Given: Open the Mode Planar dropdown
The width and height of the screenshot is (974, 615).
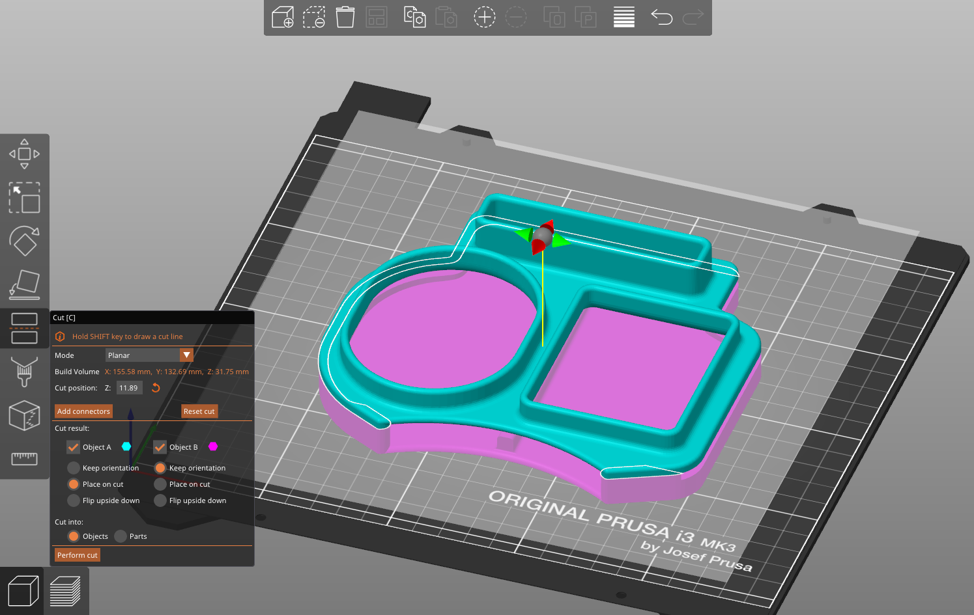Looking at the screenshot, I should tap(149, 355).
